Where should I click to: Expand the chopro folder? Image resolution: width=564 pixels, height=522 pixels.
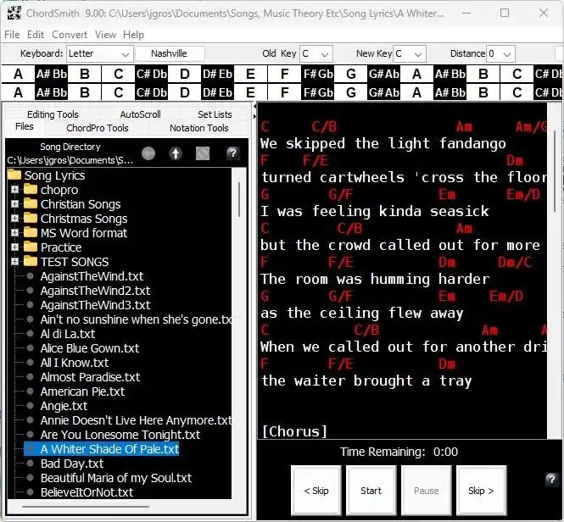pyautogui.click(x=14, y=190)
